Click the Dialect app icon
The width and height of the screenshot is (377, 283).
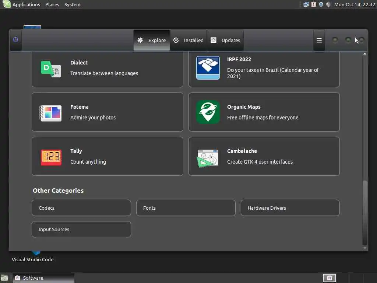[51, 69]
